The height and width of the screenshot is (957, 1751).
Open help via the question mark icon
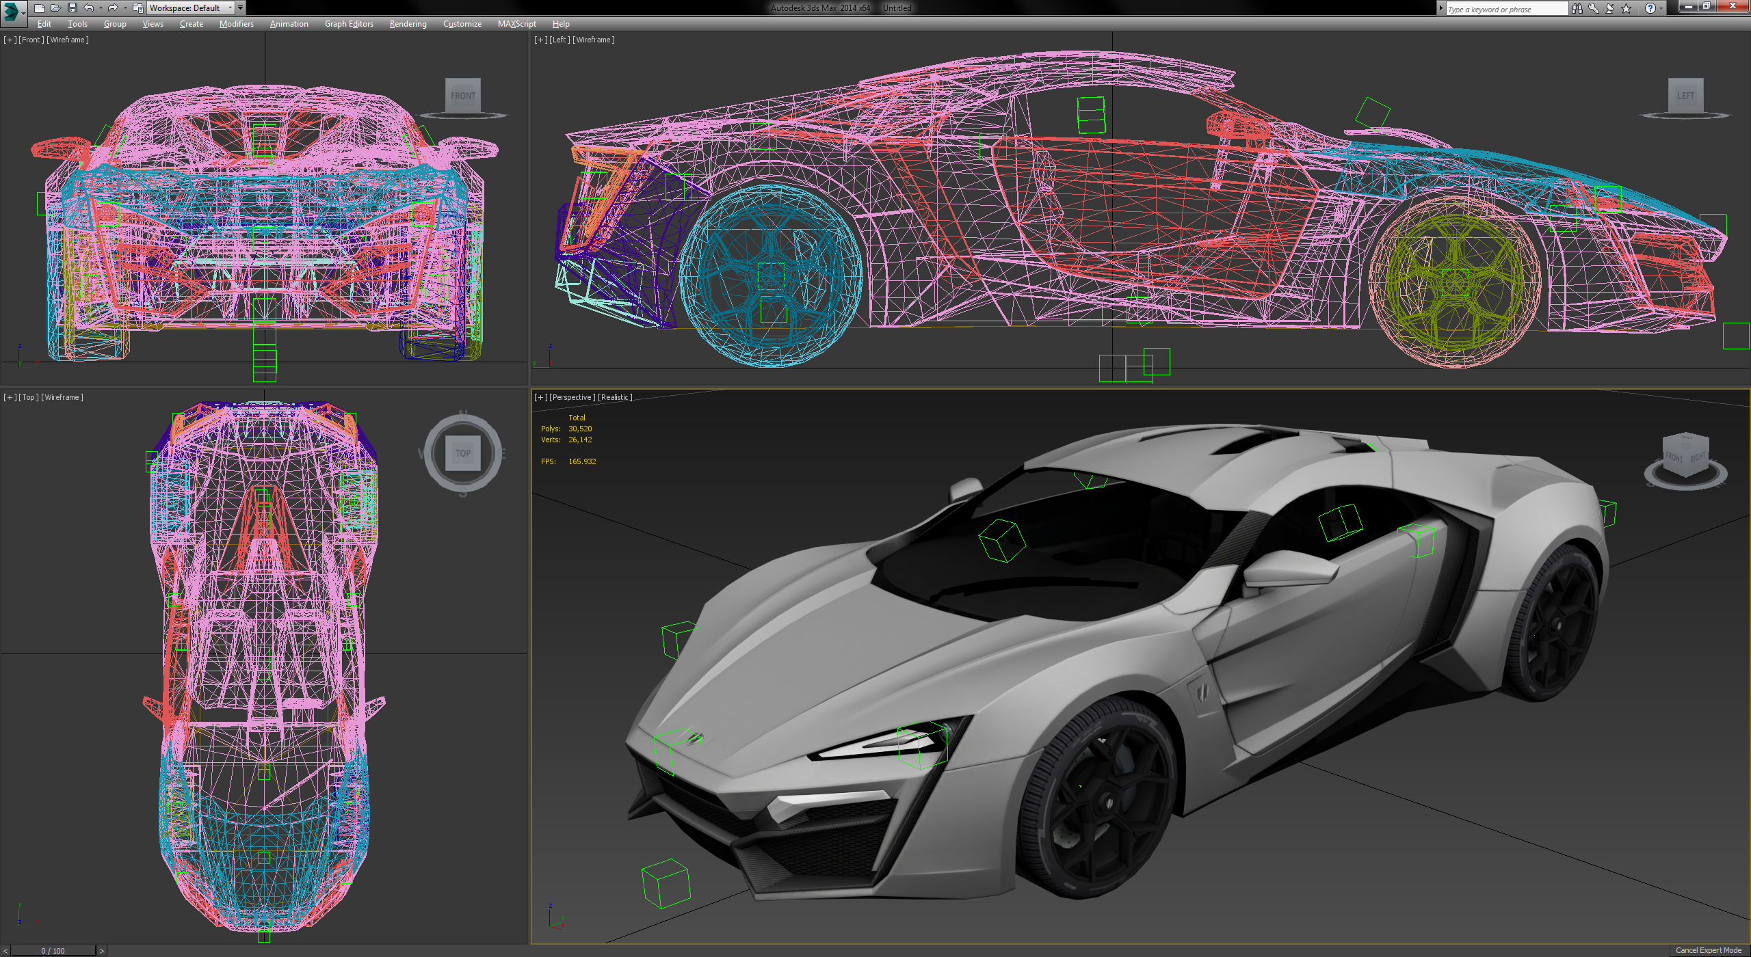coord(1651,8)
